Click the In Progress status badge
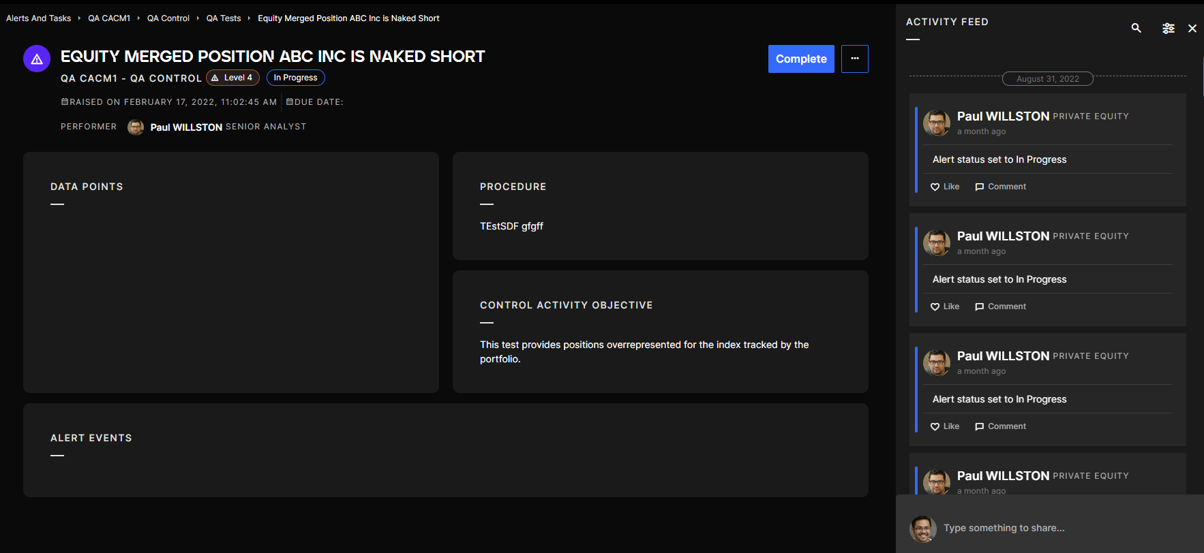Image resolution: width=1204 pixels, height=553 pixels. tap(295, 78)
